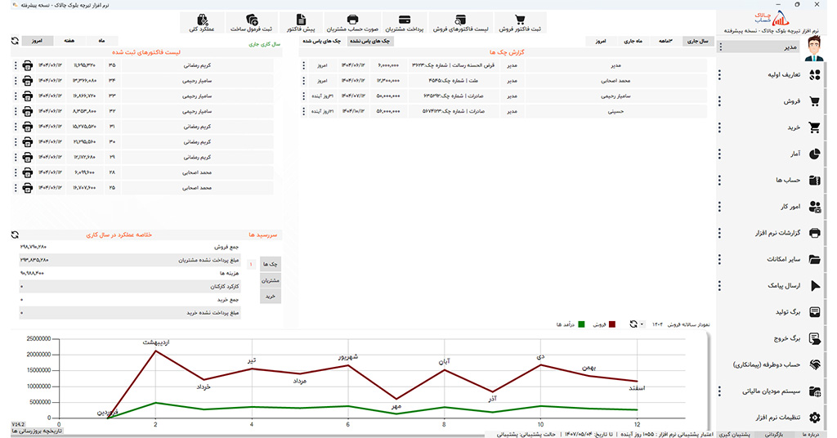
Task: Print invoice 35 for کریم رمضانی
Action: tap(28, 65)
